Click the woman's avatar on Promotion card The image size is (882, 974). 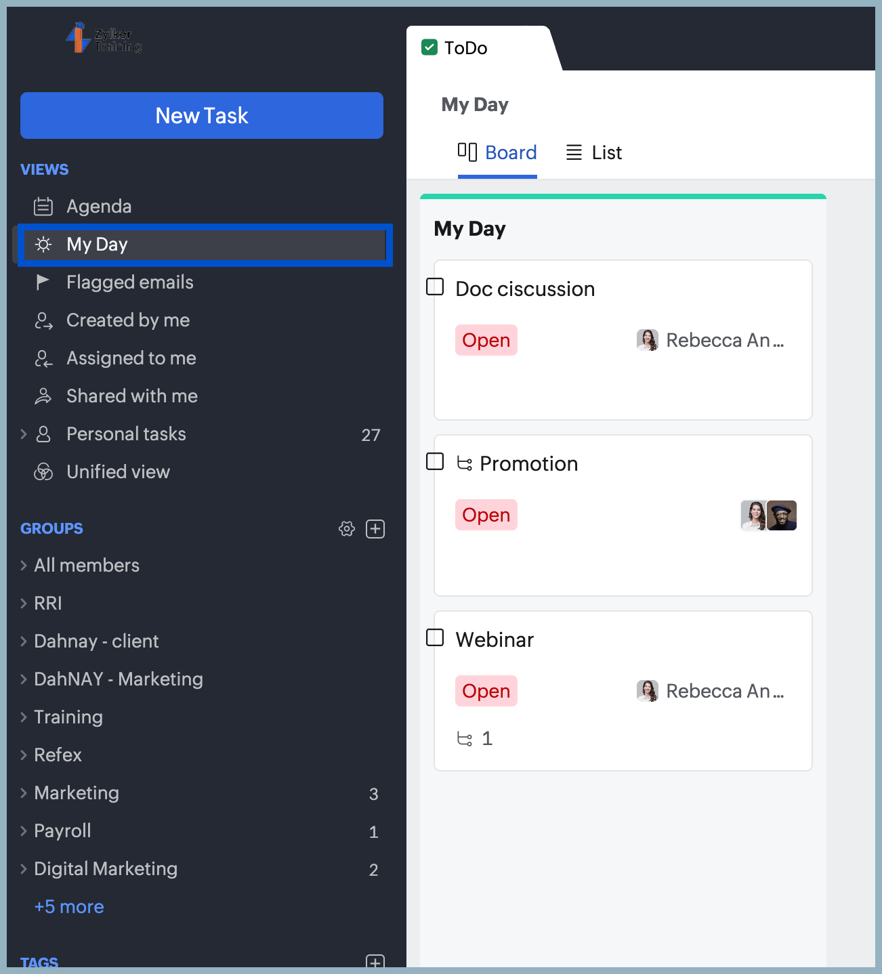pos(753,515)
